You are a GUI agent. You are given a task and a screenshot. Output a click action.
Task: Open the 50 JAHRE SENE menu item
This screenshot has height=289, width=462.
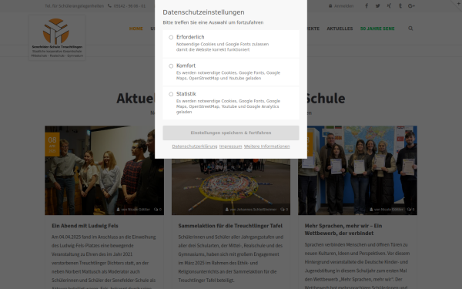[x=377, y=29]
